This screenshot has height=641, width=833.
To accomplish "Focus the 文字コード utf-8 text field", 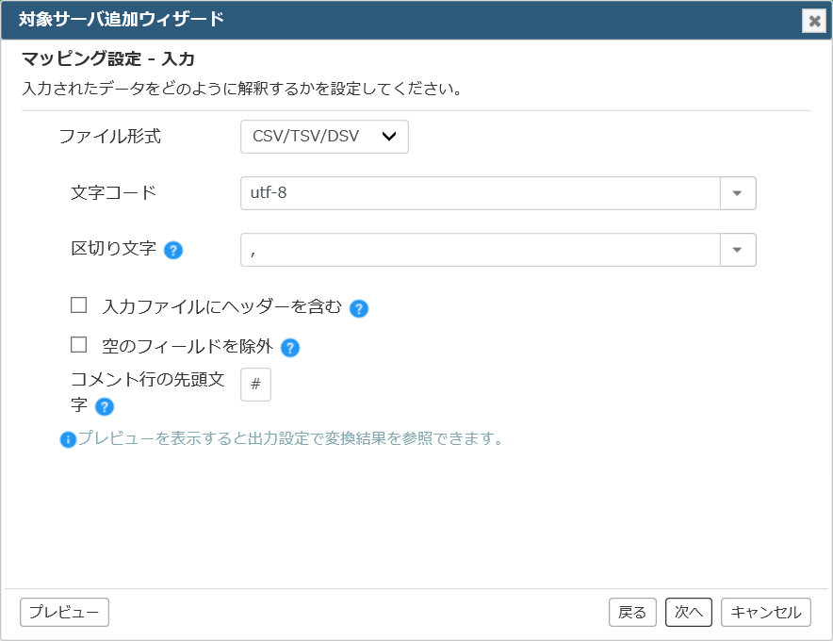I will click(x=481, y=193).
